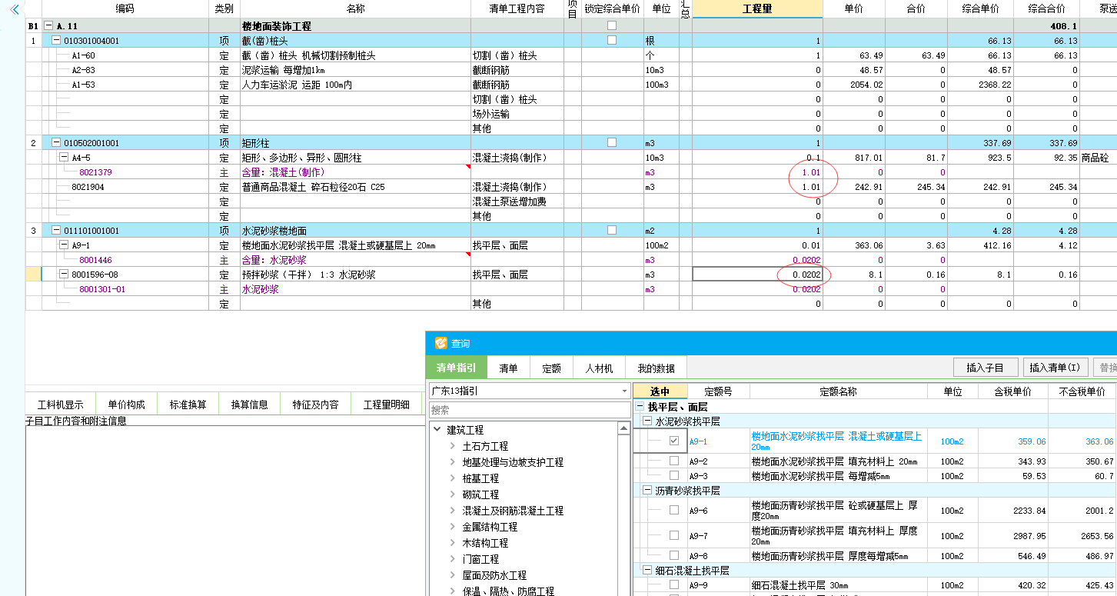This screenshot has height=596, width=1117.
Task: Click the 插入子目 button
Action: [x=986, y=368]
